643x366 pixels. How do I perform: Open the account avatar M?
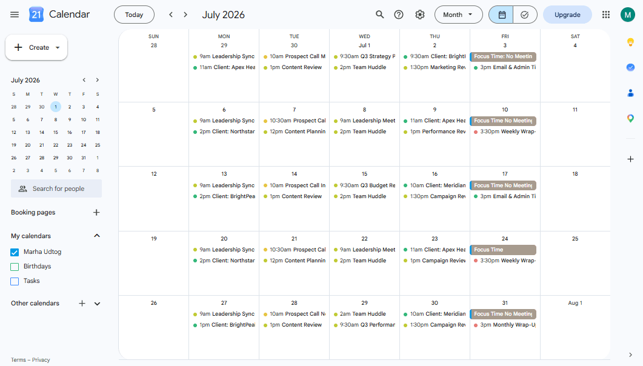point(627,15)
